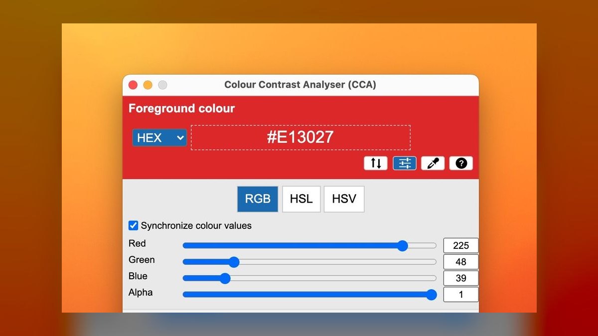Toggle the colour sliders panel icon

(x=405, y=163)
